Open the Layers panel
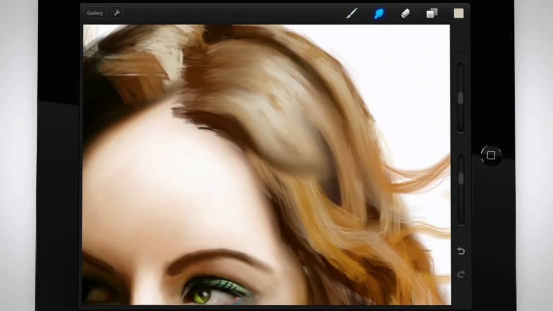Image resolution: width=553 pixels, height=311 pixels. coord(432,14)
